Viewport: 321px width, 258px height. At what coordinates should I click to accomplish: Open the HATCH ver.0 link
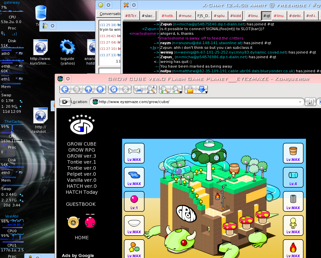pos(82,186)
